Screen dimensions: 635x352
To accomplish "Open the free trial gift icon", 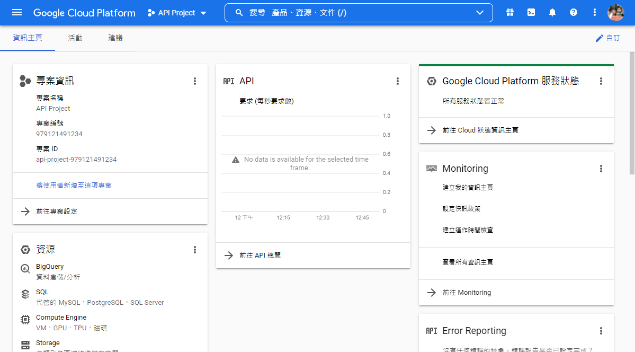I will pyautogui.click(x=510, y=13).
